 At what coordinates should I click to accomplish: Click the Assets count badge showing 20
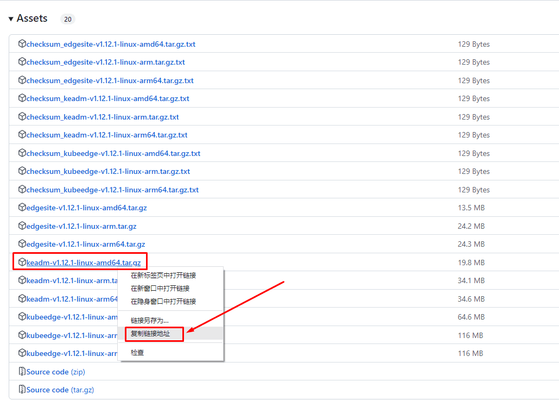68,19
